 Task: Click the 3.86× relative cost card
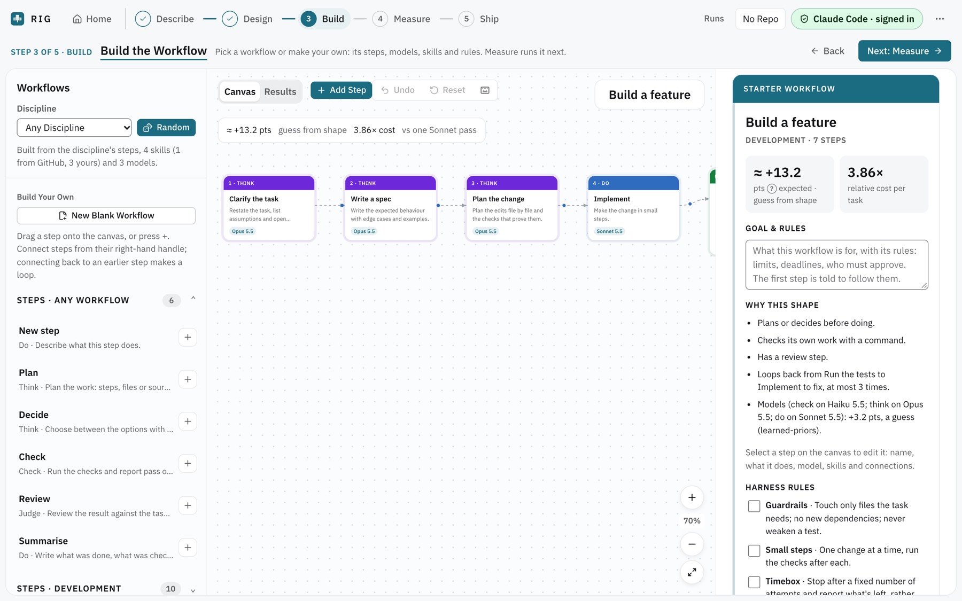(884, 184)
